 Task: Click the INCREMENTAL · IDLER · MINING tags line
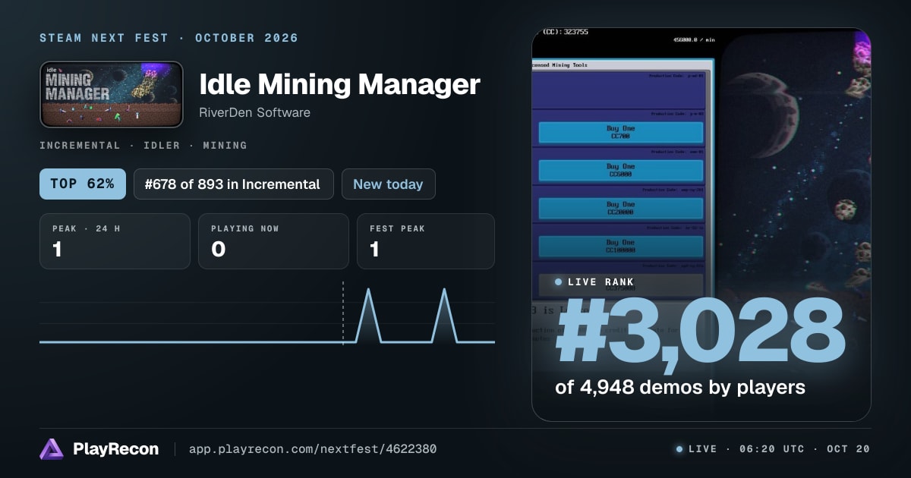pos(143,145)
